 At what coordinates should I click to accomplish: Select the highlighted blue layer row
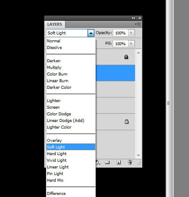(x=115, y=73)
